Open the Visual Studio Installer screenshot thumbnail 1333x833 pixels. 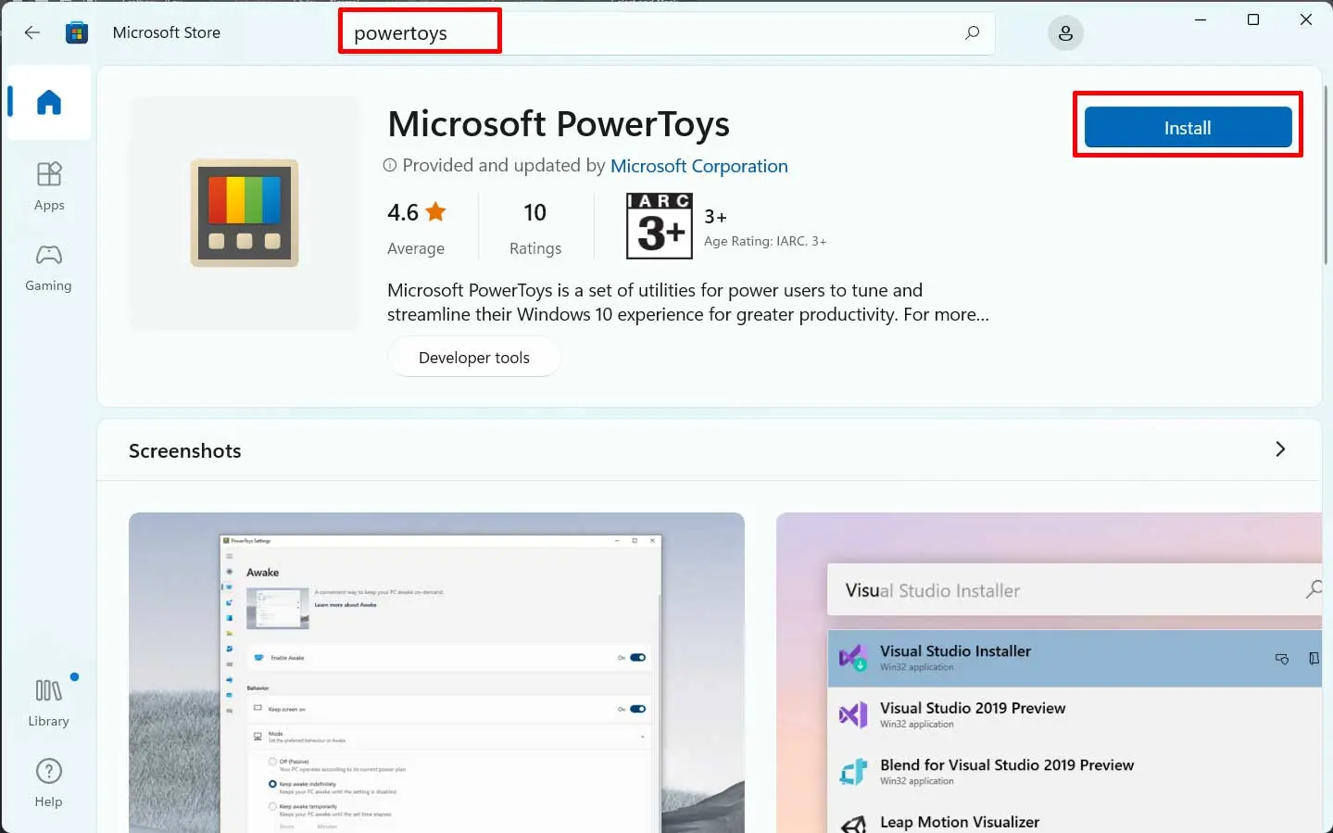(x=1049, y=672)
